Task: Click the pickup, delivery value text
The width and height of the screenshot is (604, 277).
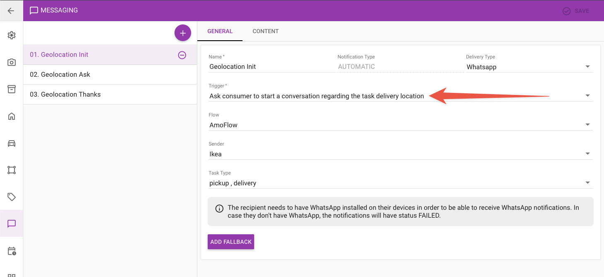Action: [233, 183]
